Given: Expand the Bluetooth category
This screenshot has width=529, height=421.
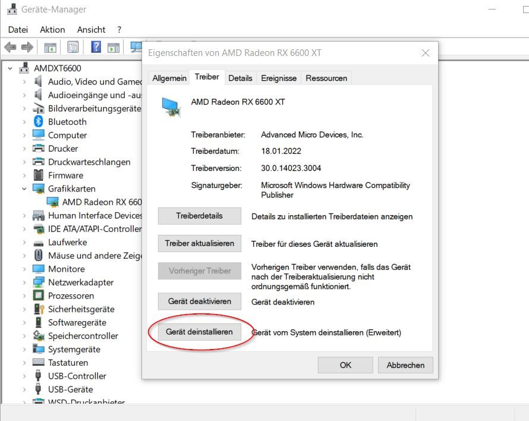Looking at the screenshot, I should coord(24,122).
